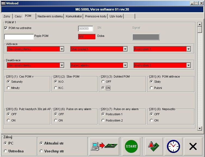
Task: Click the scrollbar up arrow
Action: tap(200, 24)
